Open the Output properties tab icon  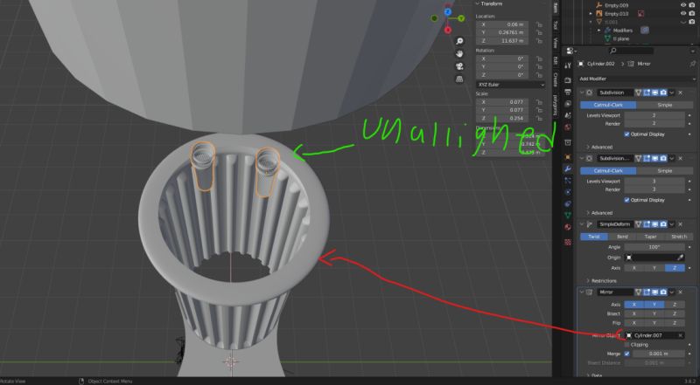567,92
